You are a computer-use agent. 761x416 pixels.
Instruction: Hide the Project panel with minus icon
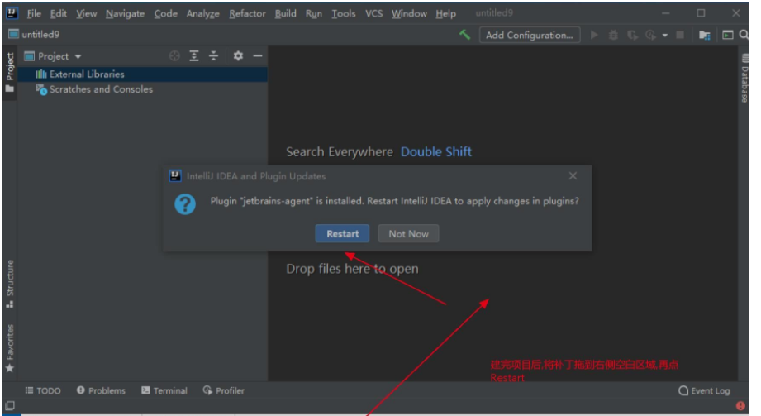(258, 56)
